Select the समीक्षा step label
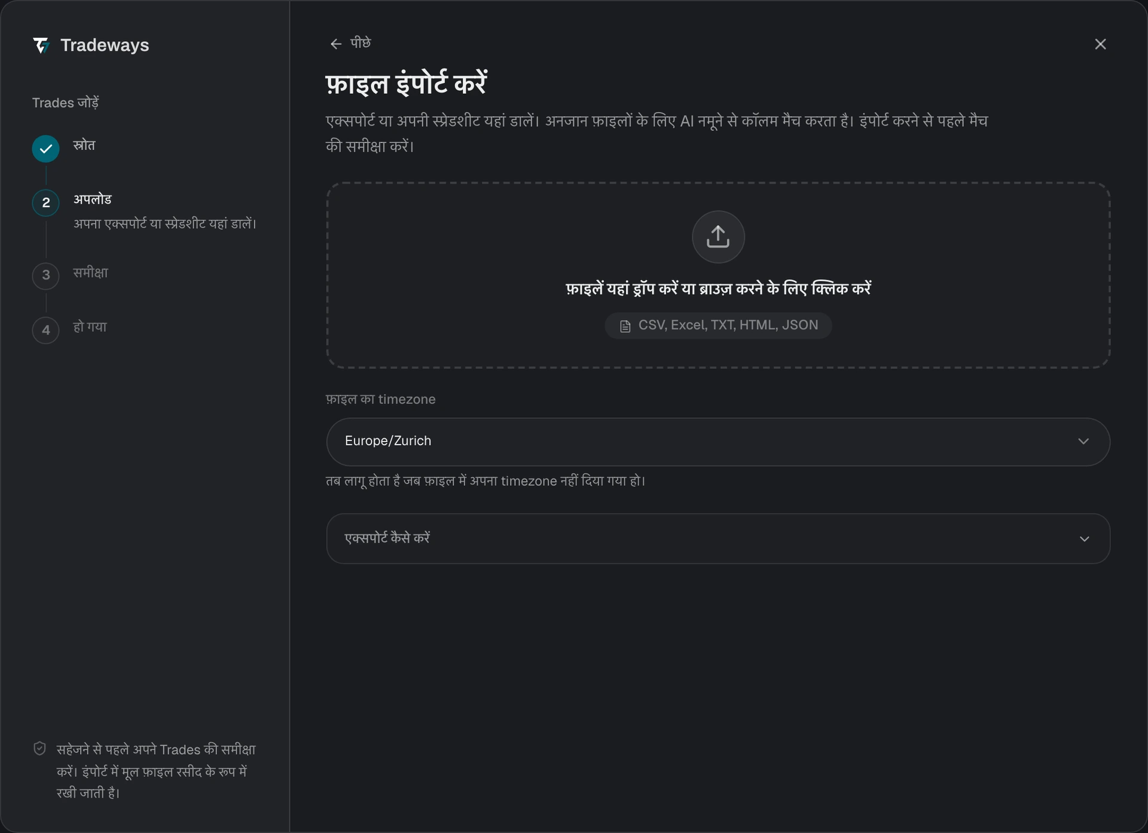1148x833 pixels. coord(91,272)
